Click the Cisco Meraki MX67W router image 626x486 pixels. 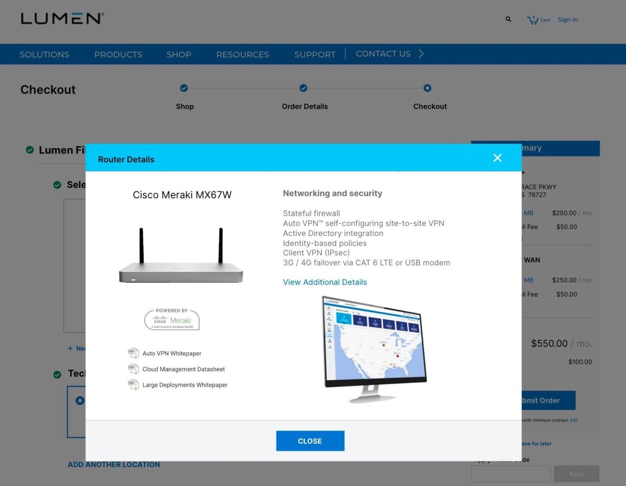coord(181,255)
